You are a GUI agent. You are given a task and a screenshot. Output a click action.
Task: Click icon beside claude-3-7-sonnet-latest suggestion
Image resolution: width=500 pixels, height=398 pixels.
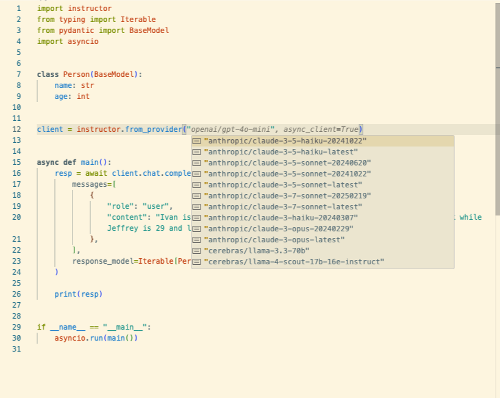(197, 207)
